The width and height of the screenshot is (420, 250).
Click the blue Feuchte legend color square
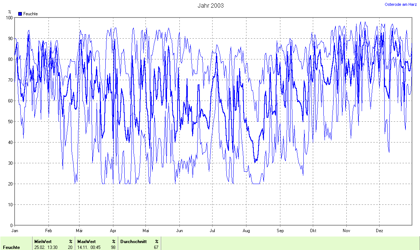20,14
